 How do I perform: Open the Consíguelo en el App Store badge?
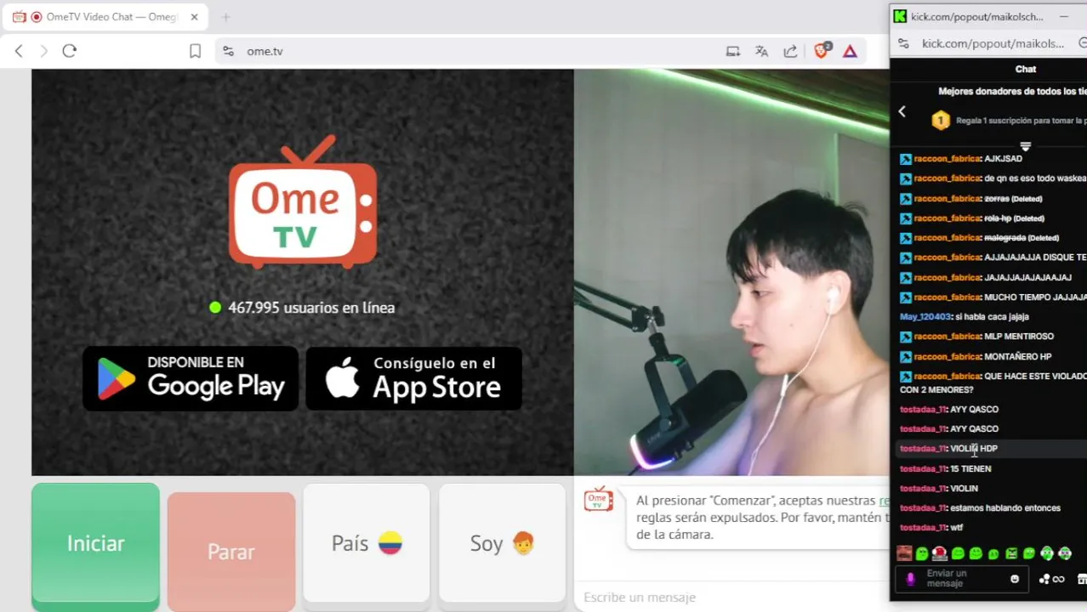(x=413, y=378)
